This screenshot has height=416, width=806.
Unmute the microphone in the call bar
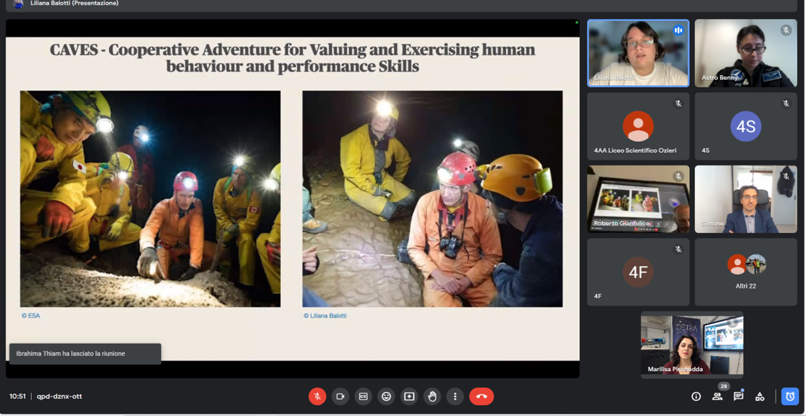(317, 396)
